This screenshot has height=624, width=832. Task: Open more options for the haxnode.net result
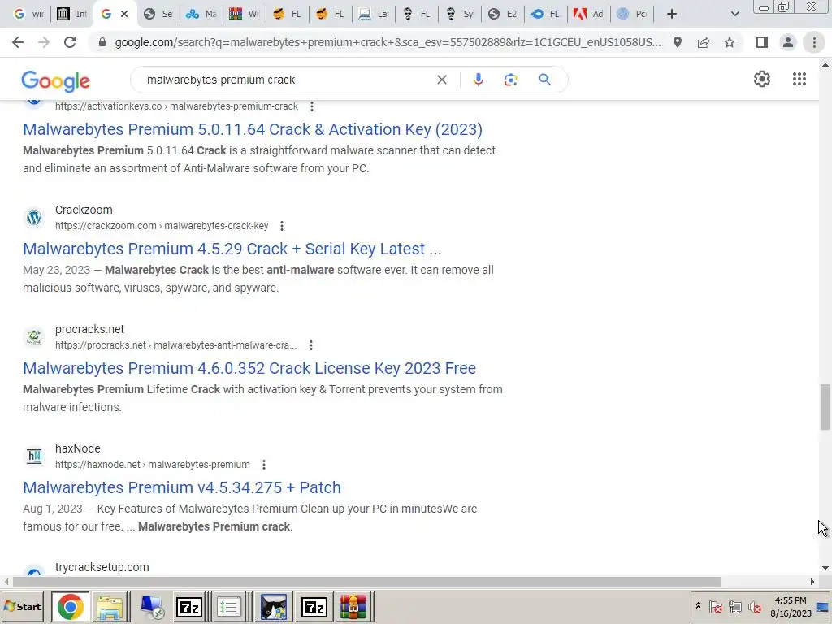coord(264,465)
